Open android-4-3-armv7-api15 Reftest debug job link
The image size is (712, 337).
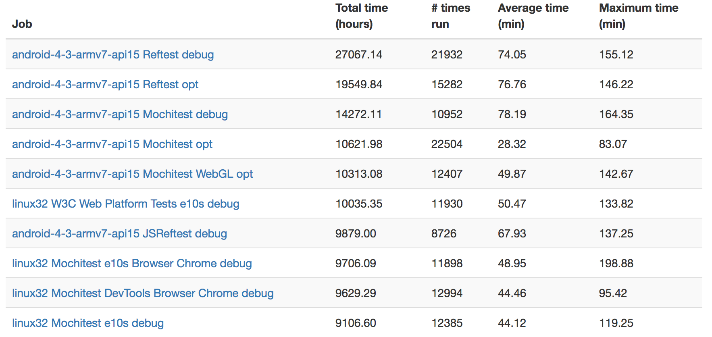pyautogui.click(x=113, y=54)
